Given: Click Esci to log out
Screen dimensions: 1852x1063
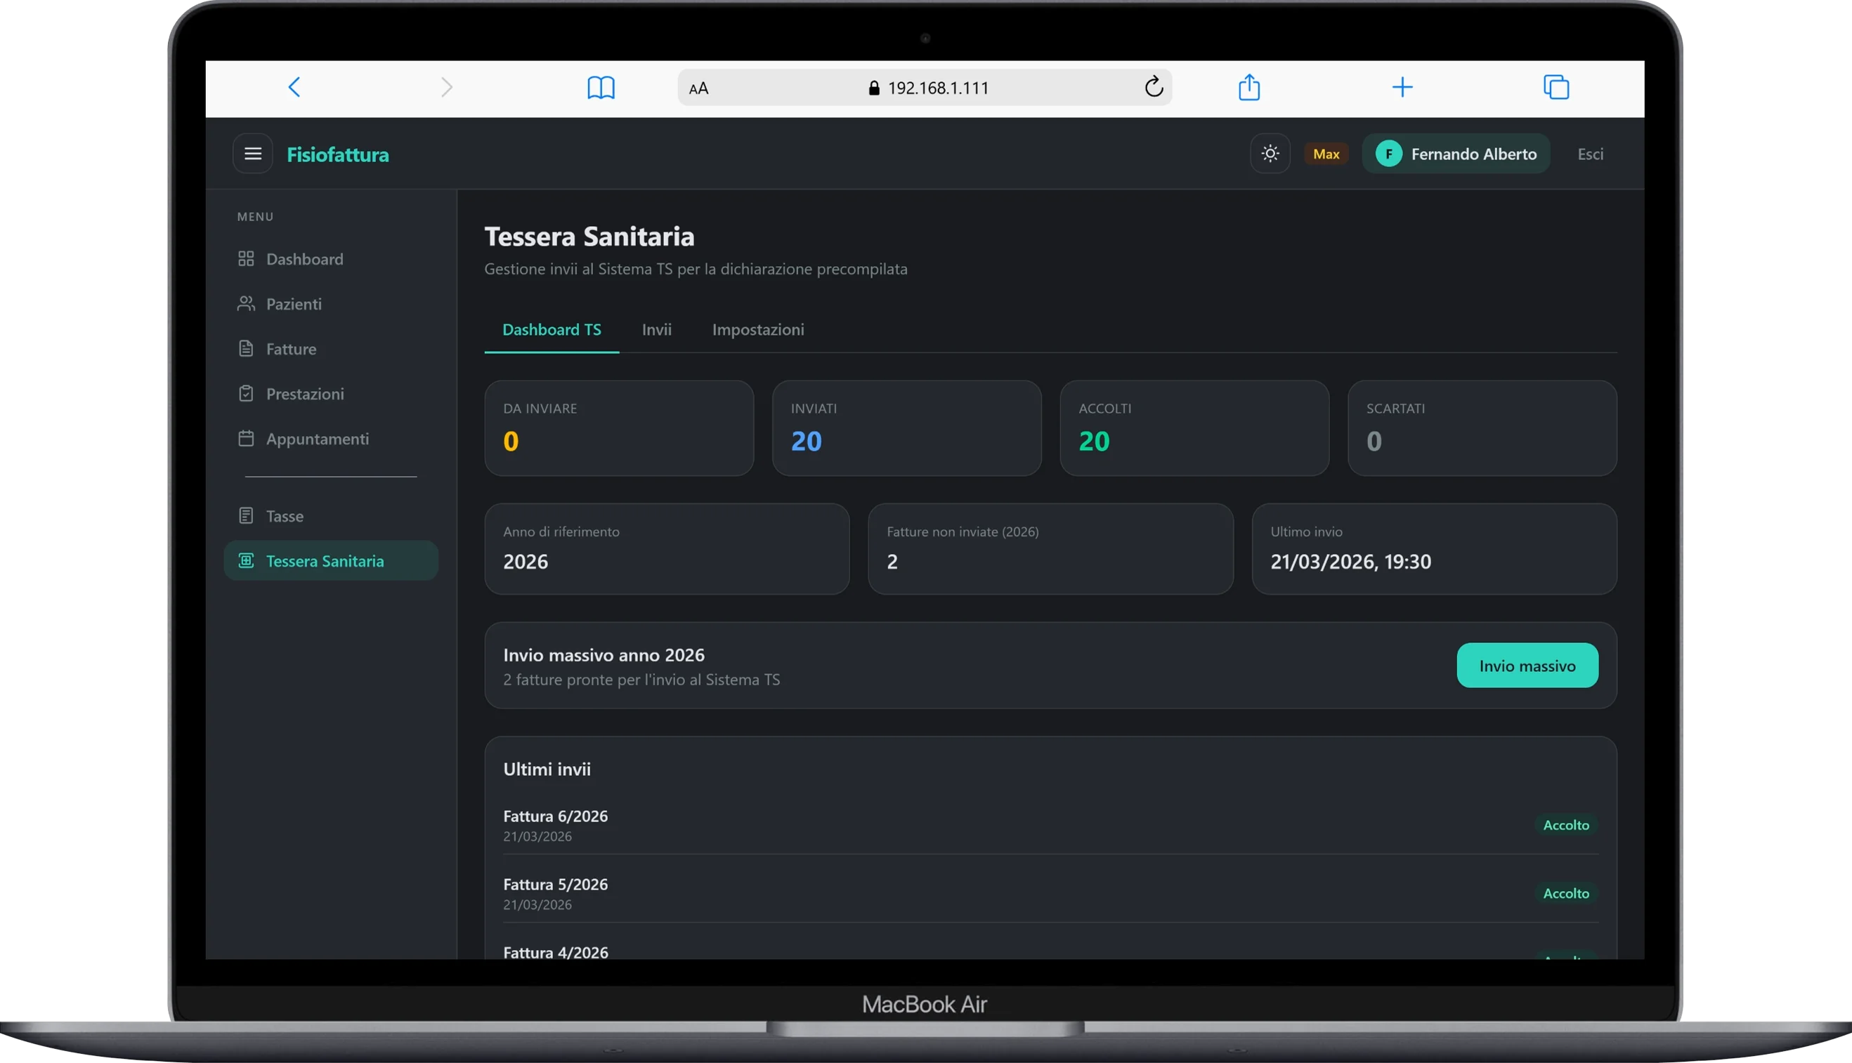Looking at the screenshot, I should click(x=1591, y=153).
